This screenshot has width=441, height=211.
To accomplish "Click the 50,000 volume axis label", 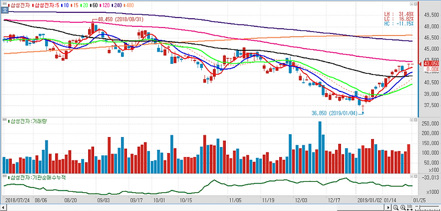I will [x=432, y=163].
